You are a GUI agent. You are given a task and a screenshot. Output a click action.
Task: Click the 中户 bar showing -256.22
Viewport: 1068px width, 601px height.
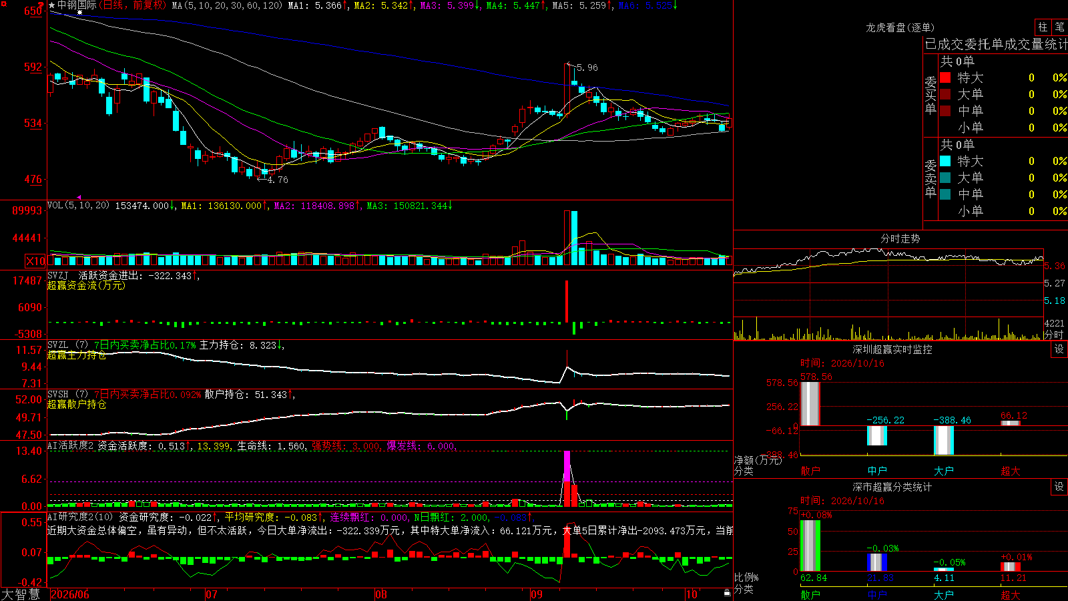(x=877, y=436)
